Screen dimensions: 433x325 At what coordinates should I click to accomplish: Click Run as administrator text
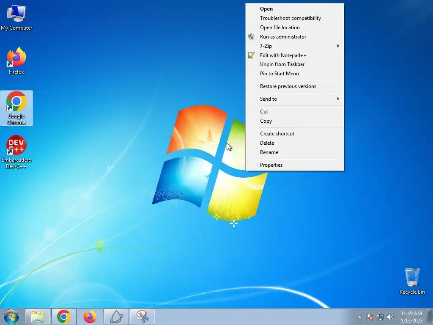[283, 37]
